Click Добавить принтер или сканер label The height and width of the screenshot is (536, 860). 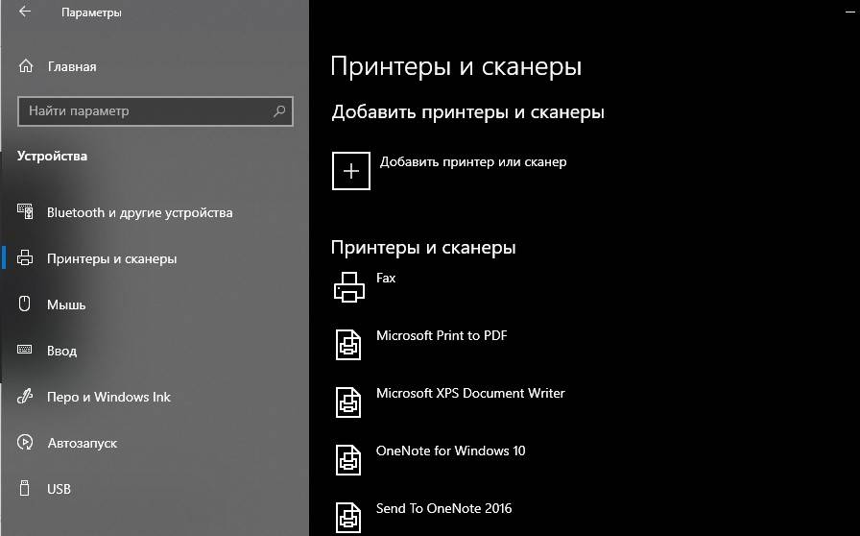point(473,162)
